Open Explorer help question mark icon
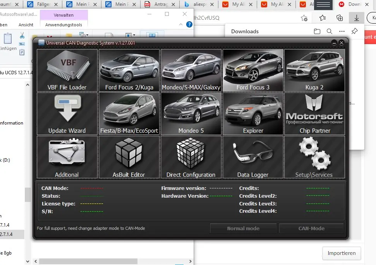 point(189,24)
